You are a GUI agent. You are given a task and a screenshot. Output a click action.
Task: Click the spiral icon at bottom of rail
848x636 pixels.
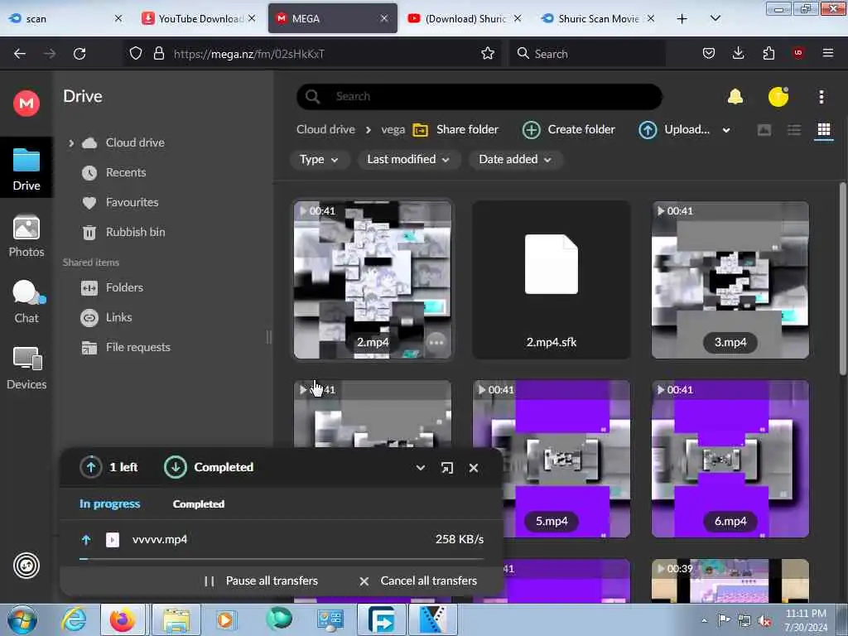pos(26,566)
